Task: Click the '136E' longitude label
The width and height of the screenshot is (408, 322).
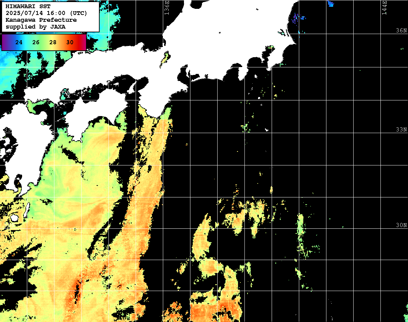Action: pos(167,8)
